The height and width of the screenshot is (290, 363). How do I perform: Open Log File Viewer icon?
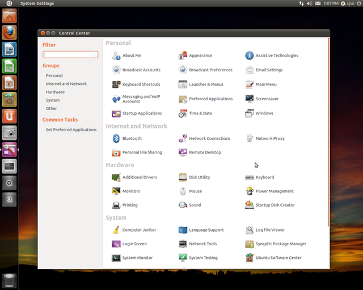click(x=250, y=230)
